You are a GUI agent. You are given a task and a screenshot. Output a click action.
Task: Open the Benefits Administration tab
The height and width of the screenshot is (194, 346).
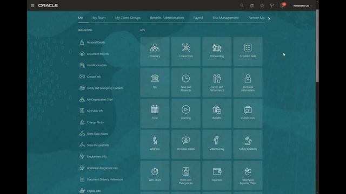[167, 18]
